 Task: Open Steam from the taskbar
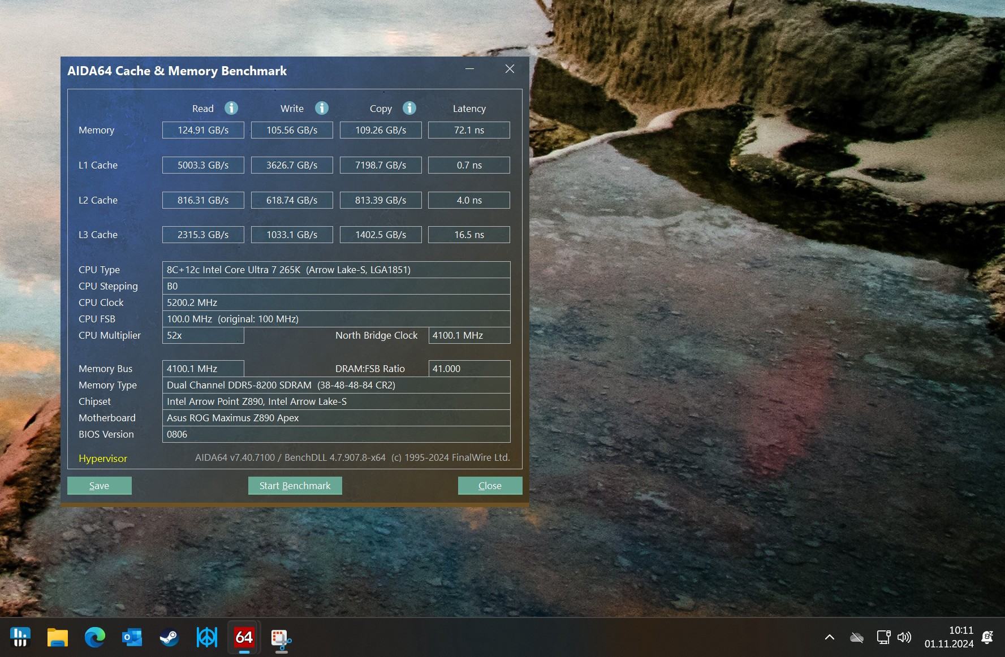point(169,637)
